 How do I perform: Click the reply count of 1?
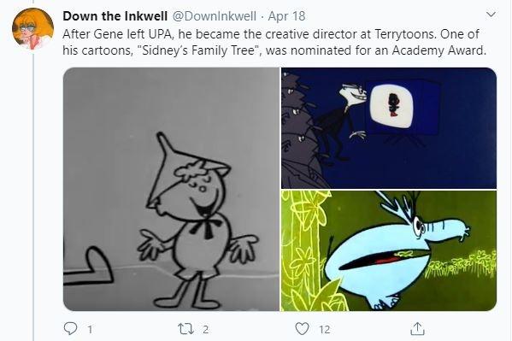pyautogui.click(x=90, y=329)
